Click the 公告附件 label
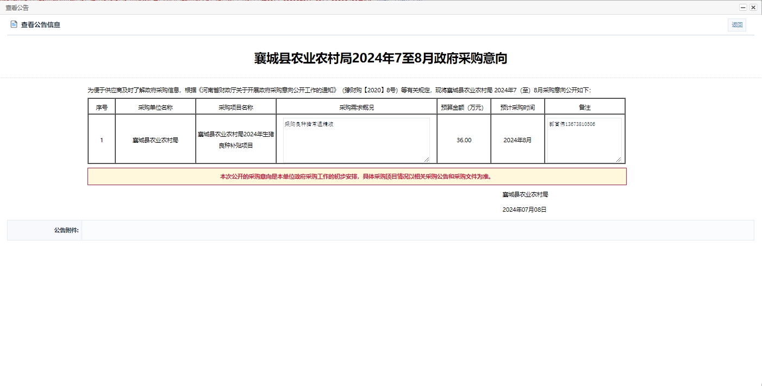Viewport: 762px width, 386px height. (x=66, y=230)
